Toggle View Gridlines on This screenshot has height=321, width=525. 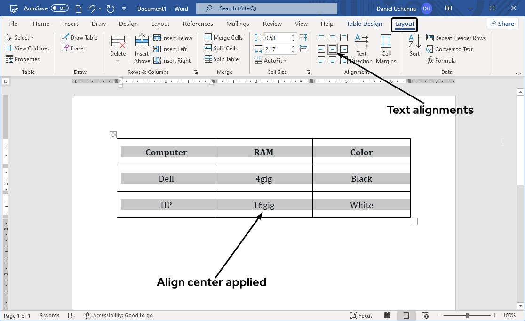[x=28, y=48]
